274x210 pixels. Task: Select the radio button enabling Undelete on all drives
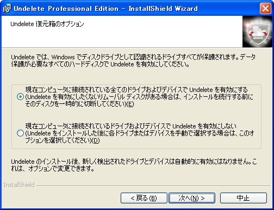pyautogui.click(x=20, y=97)
